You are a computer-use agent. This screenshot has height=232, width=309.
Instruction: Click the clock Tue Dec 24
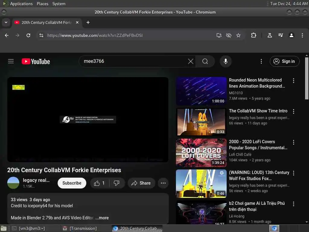pos(289,4)
